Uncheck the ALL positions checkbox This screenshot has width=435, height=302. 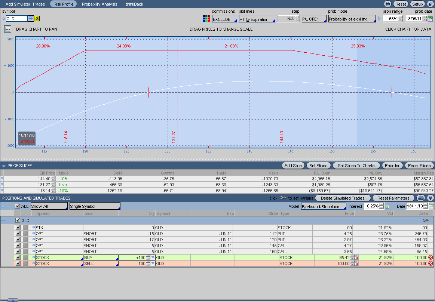18,206
